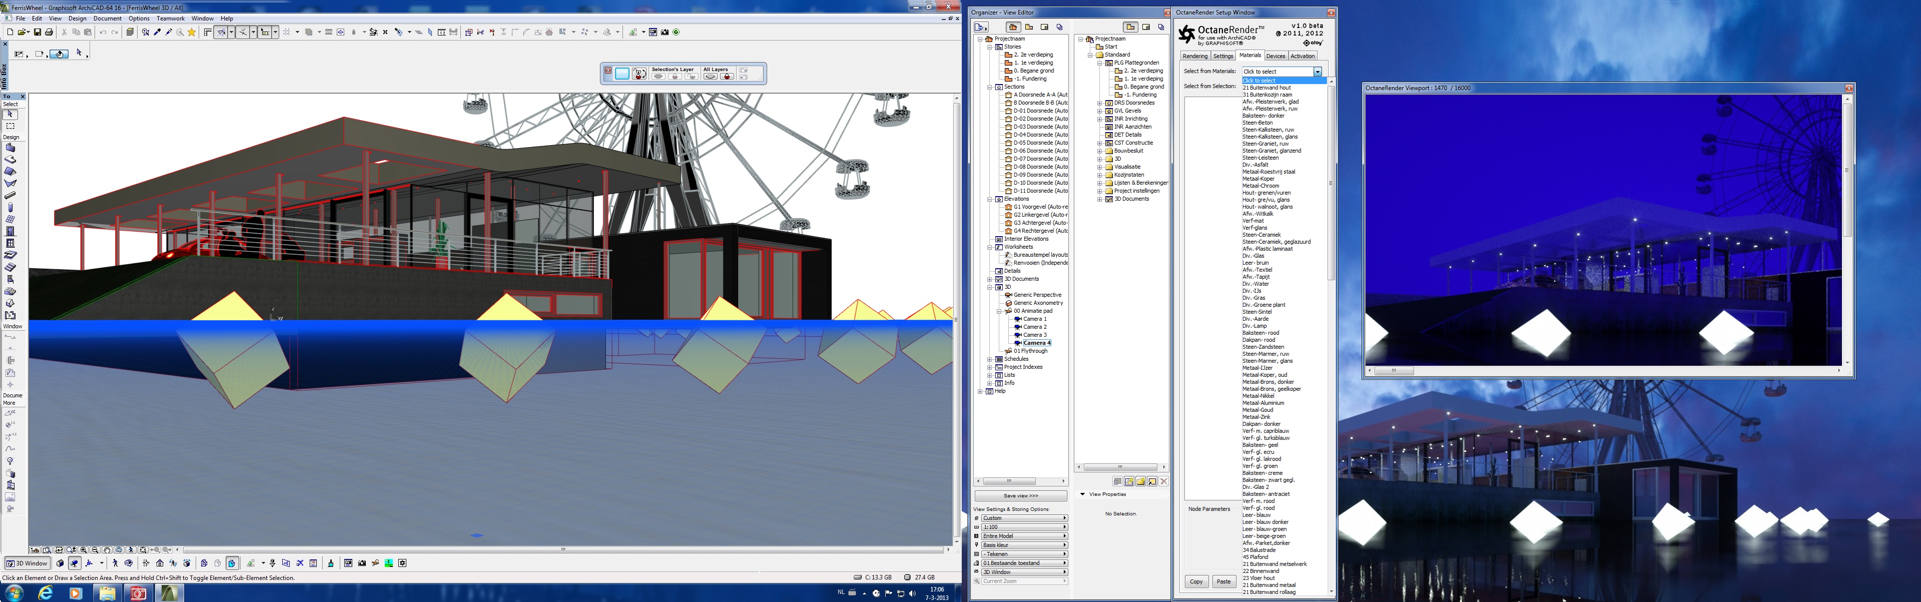Screen dimensions: 1921x602
Task: Click the camera PhotoRender icon in bottom toolbar
Action: click(362, 563)
